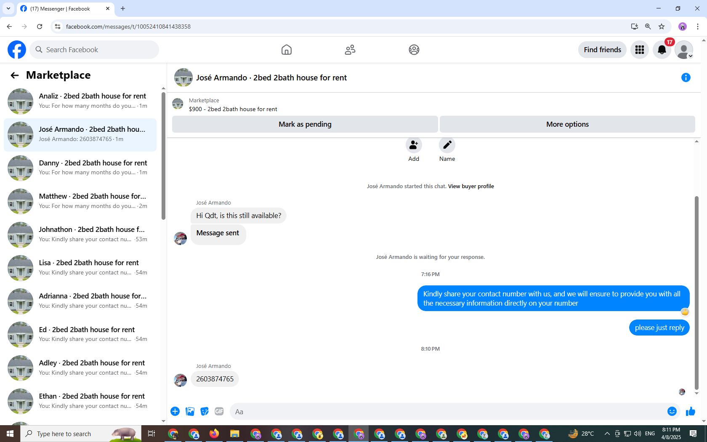This screenshot has height=442, width=707.
Task: Open the notifications bell
Action: (x=662, y=50)
